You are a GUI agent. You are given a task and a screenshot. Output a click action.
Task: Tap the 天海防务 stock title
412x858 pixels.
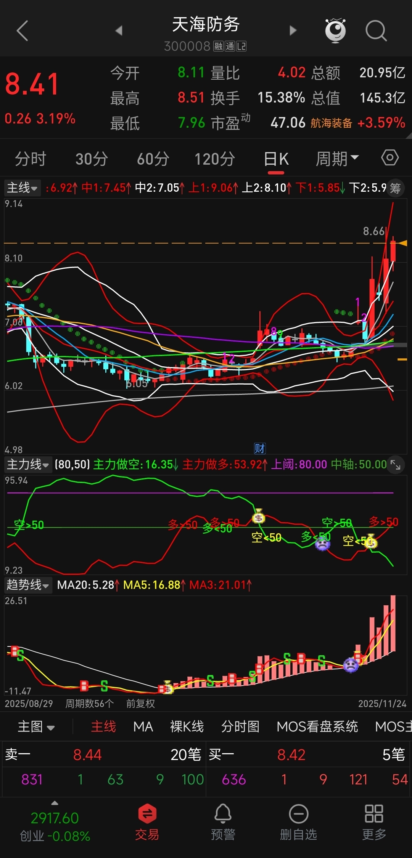click(206, 24)
